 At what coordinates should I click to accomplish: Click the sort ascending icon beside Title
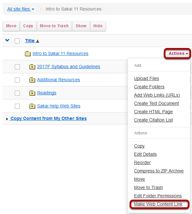click(x=37, y=41)
